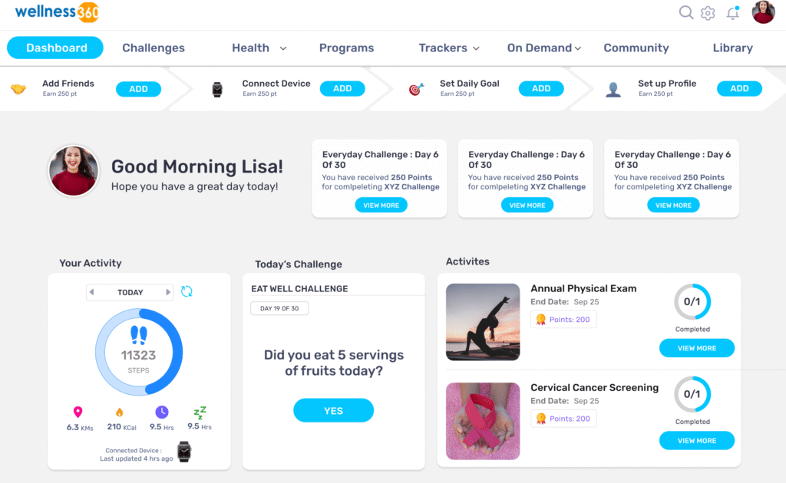Select the calories flame icon
The height and width of the screenshot is (483, 786).
coord(119,412)
